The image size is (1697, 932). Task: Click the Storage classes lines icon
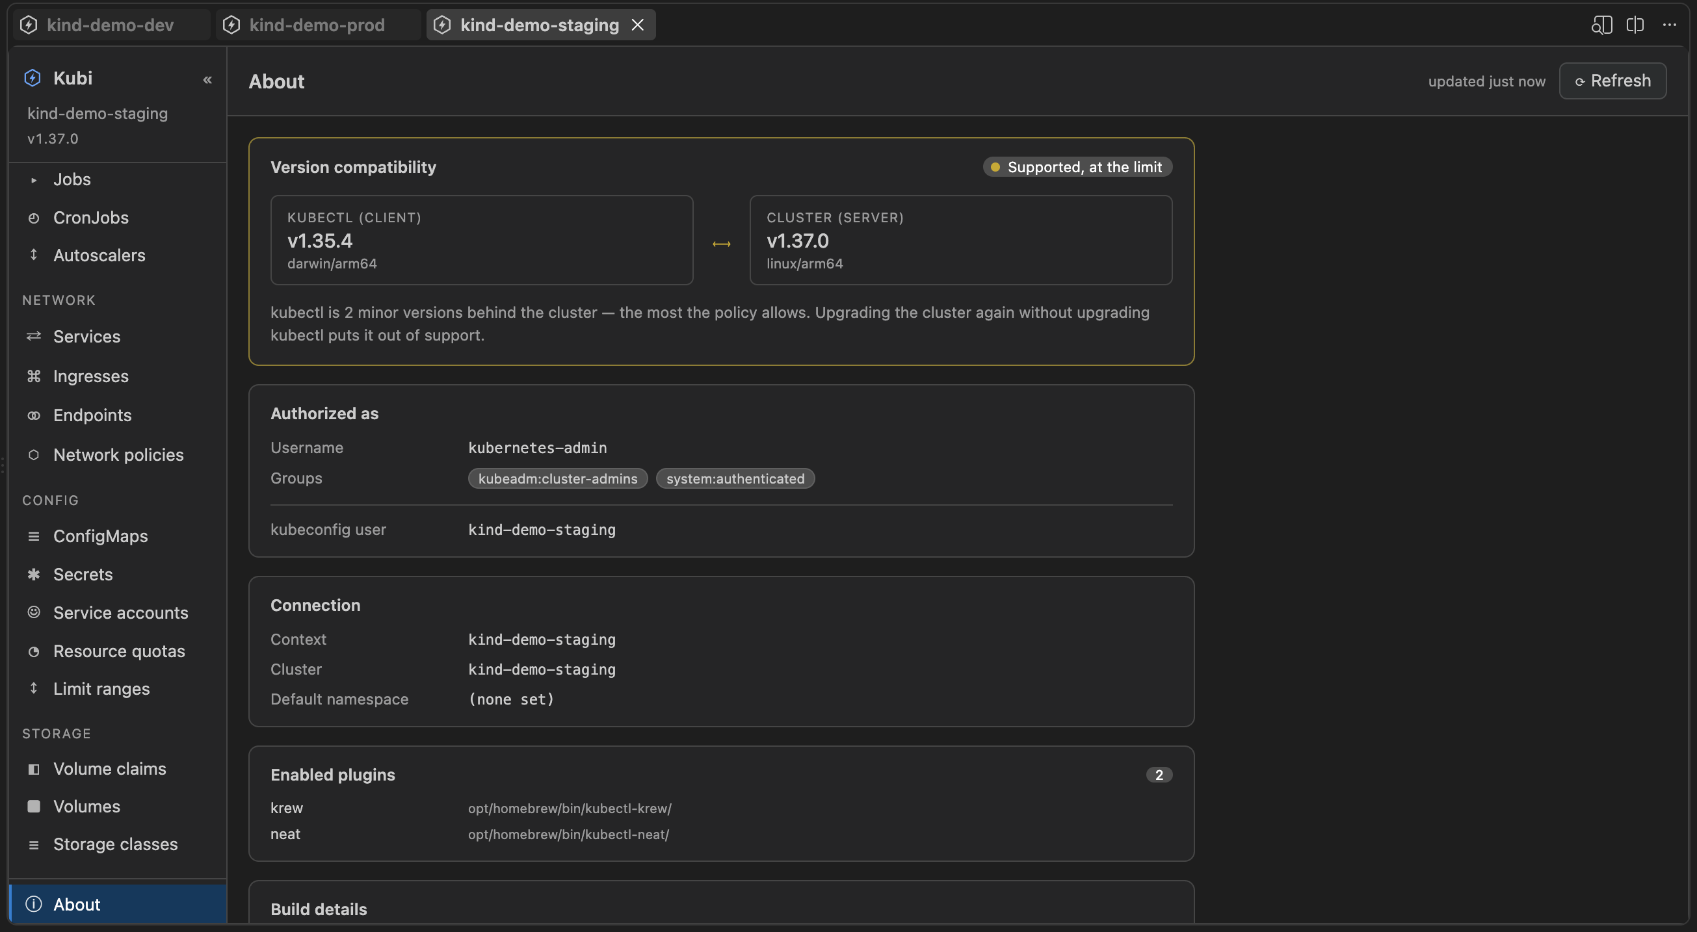(x=34, y=844)
